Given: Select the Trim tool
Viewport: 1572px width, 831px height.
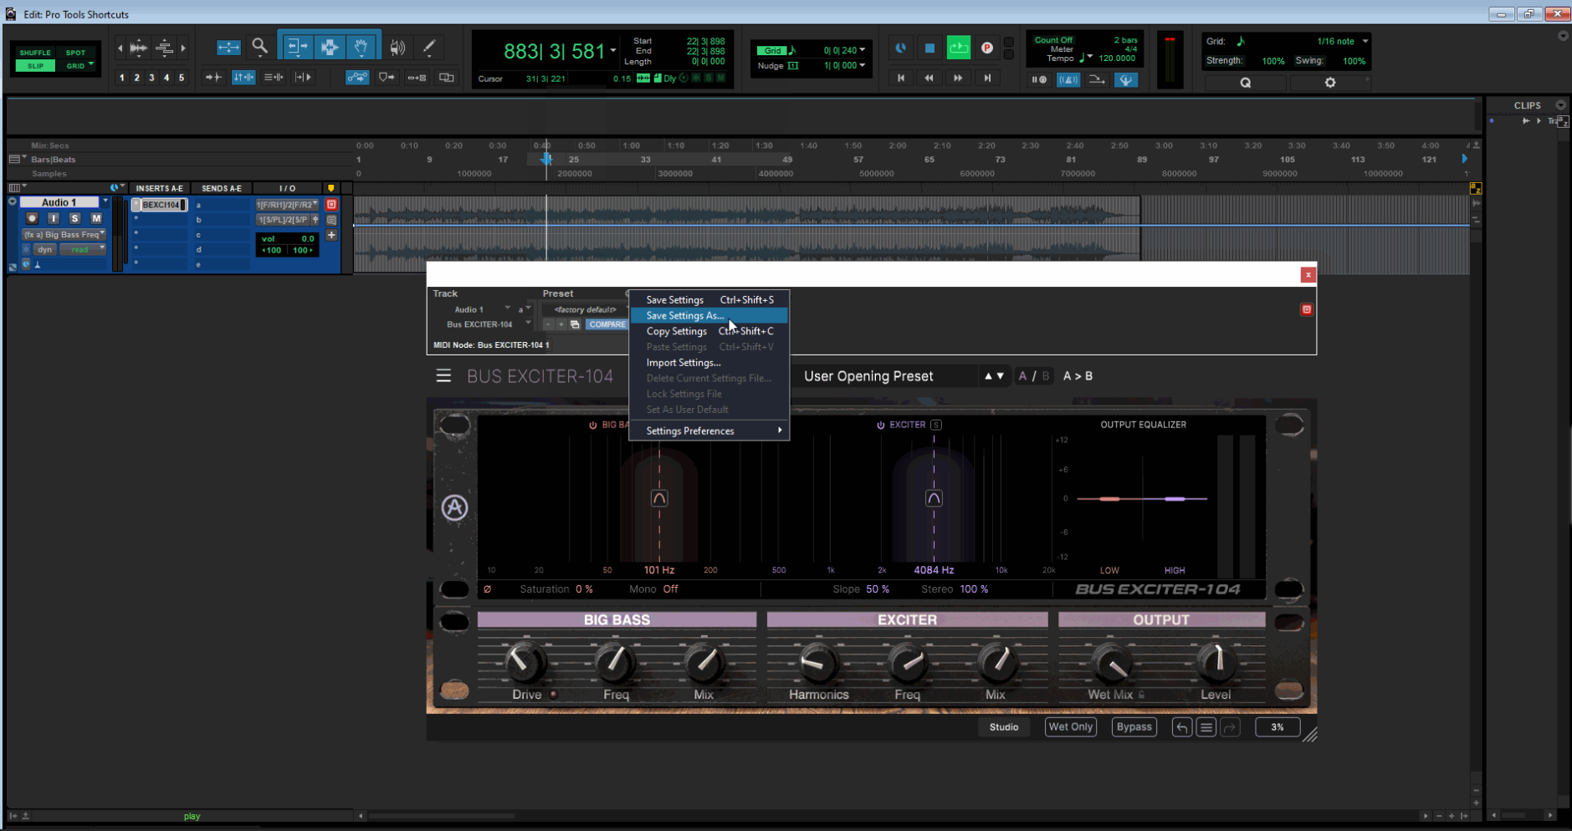Looking at the screenshot, I should click(296, 47).
